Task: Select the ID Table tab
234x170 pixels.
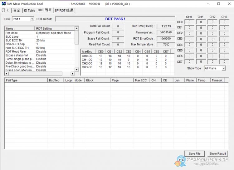Action: pos(30,10)
